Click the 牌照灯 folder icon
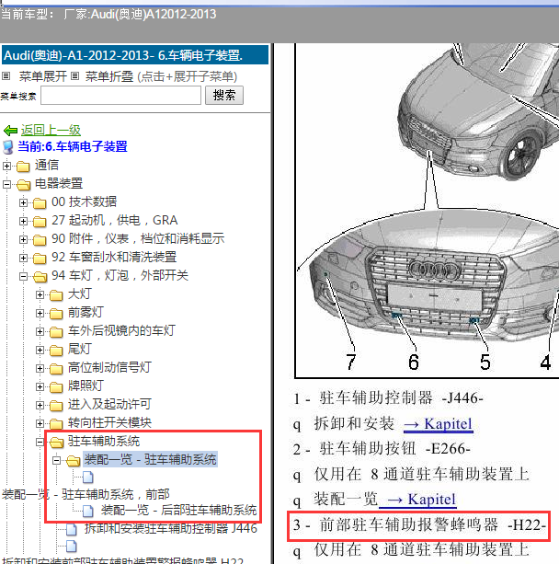This screenshot has width=559, height=564. pos(56,387)
